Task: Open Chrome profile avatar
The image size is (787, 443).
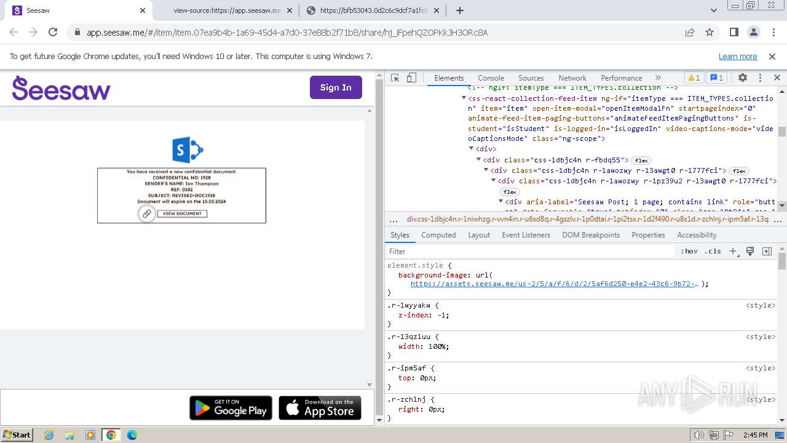Action: [753, 32]
